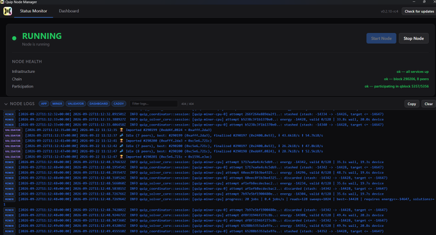Click 'ok — block 290206, 8 peers' status
The image size is (436, 235).
click(x=407, y=79)
